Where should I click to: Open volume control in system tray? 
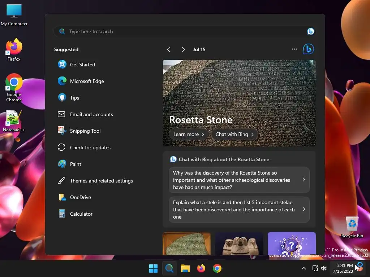[324, 268]
